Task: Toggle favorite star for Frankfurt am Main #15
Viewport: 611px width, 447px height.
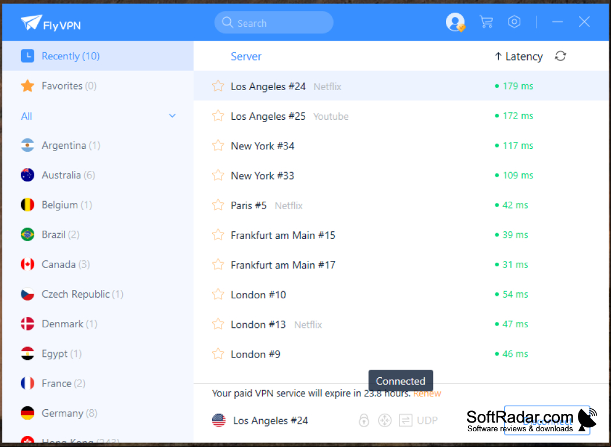Action: coord(218,235)
